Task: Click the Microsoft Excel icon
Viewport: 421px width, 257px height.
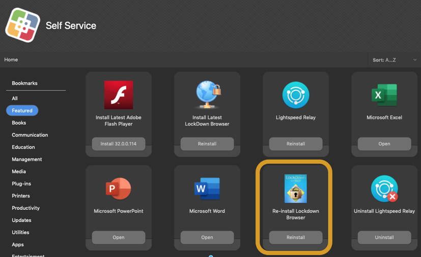Action: [x=384, y=95]
